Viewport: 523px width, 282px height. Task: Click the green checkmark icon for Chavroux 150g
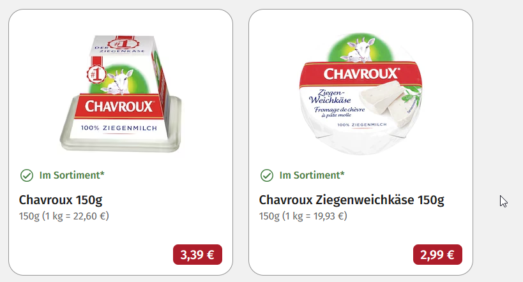click(x=27, y=175)
